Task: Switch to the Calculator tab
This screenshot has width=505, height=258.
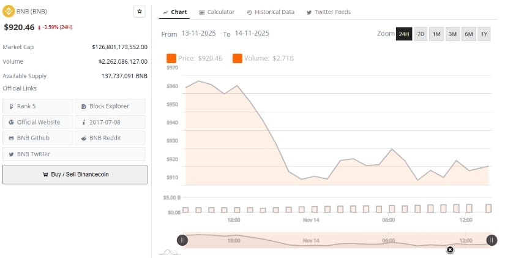Action: (x=216, y=12)
